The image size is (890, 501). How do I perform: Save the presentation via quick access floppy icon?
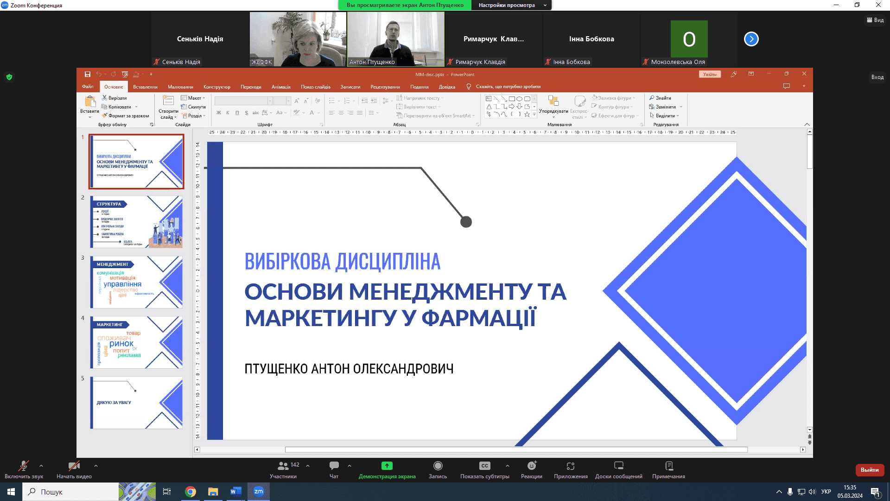tap(87, 74)
